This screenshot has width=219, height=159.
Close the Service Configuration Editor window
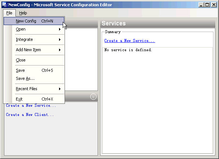(x=214, y=5)
